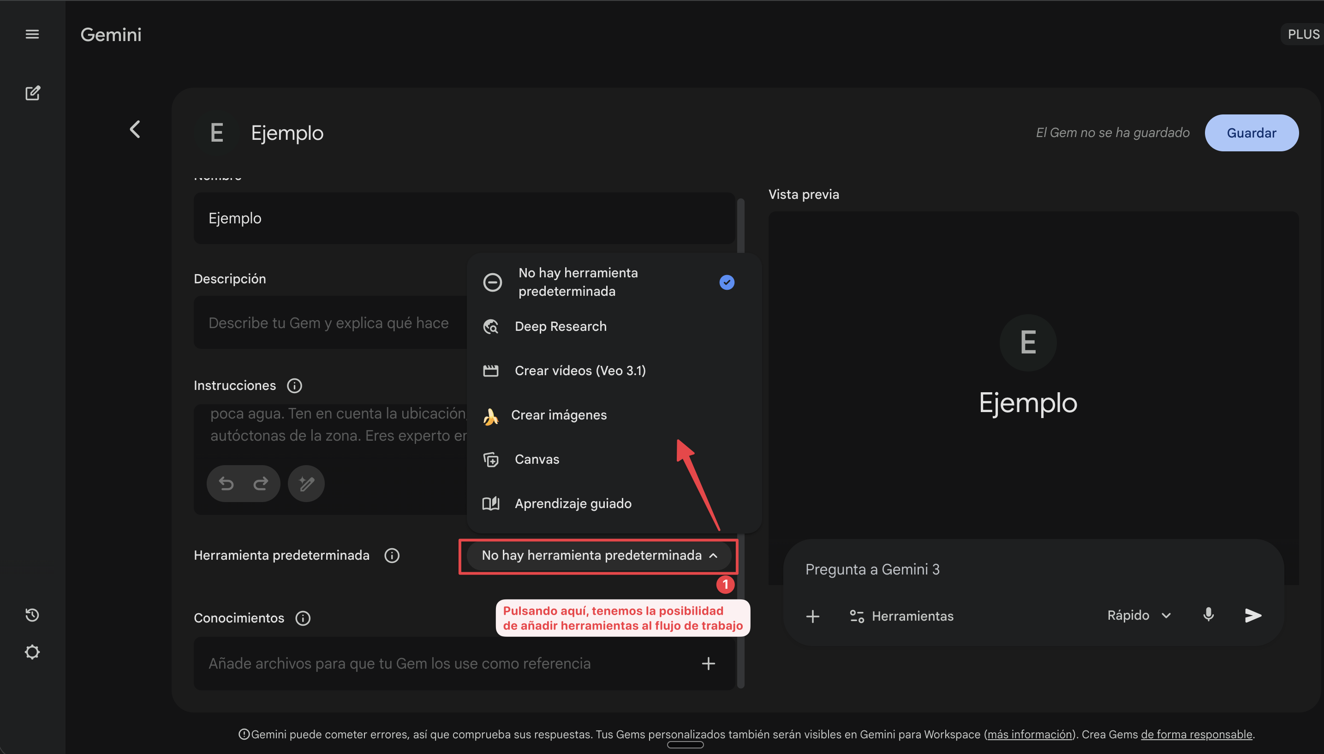Show info for Instrucciones
The height and width of the screenshot is (754, 1324).
[294, 386]
